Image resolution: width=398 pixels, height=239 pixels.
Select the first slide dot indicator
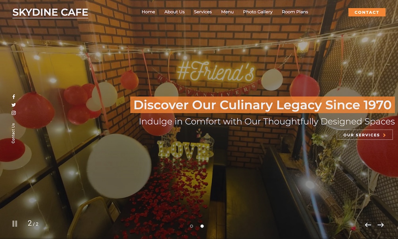coord(191,226)
